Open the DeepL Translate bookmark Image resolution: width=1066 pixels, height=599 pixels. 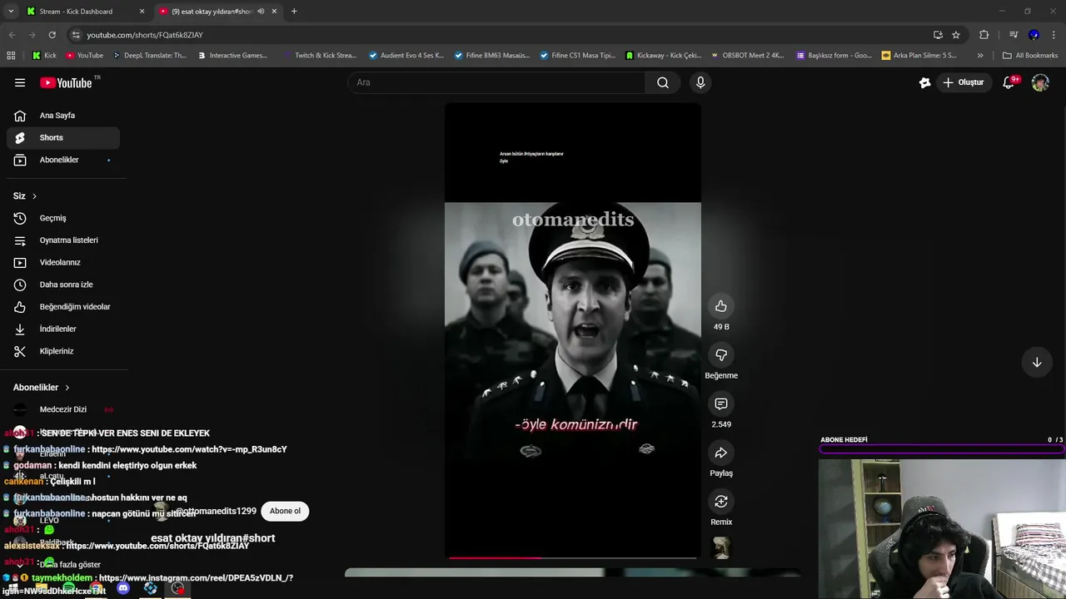(150, 56)
